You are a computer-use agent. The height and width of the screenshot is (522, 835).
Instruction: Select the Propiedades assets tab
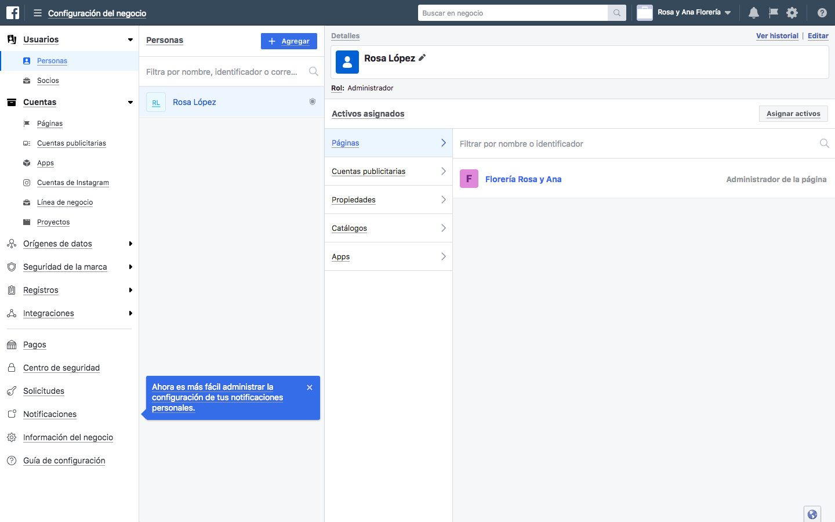pyautogui.click(x=389, y=200)
